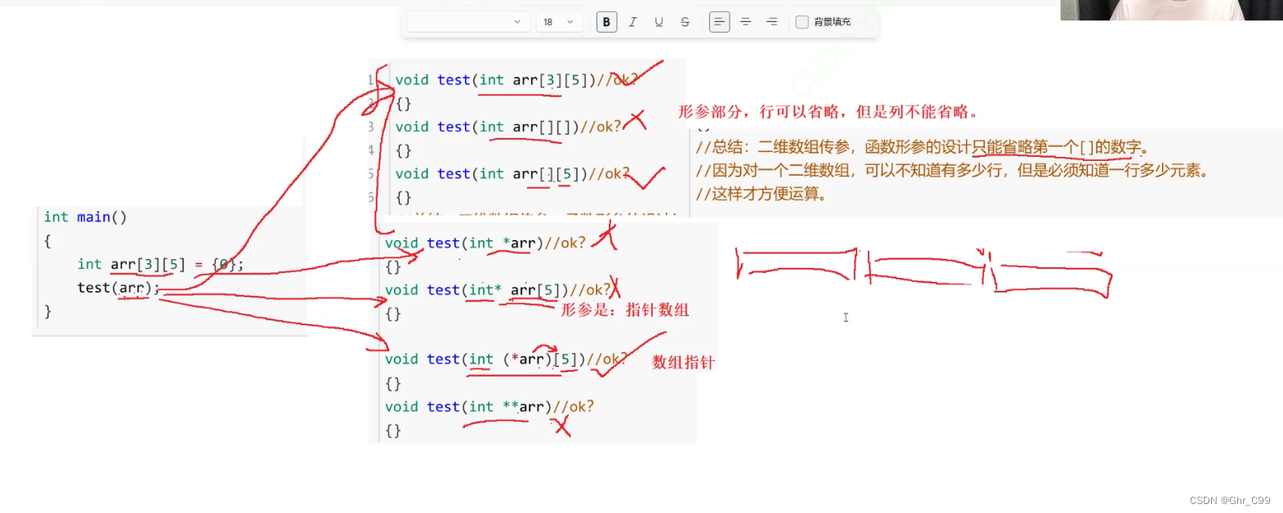Screen dimensions: 1283x513
Task: Toggle strikethrough formatting button
Action: click(685, 22)
